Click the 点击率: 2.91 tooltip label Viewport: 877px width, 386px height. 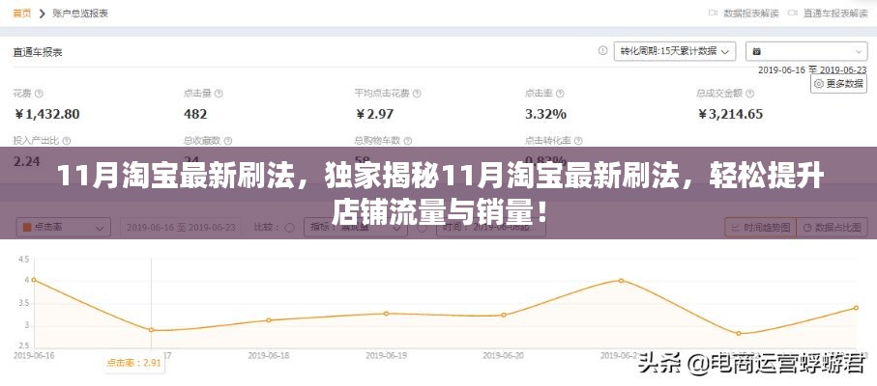[x=133, y=363]
